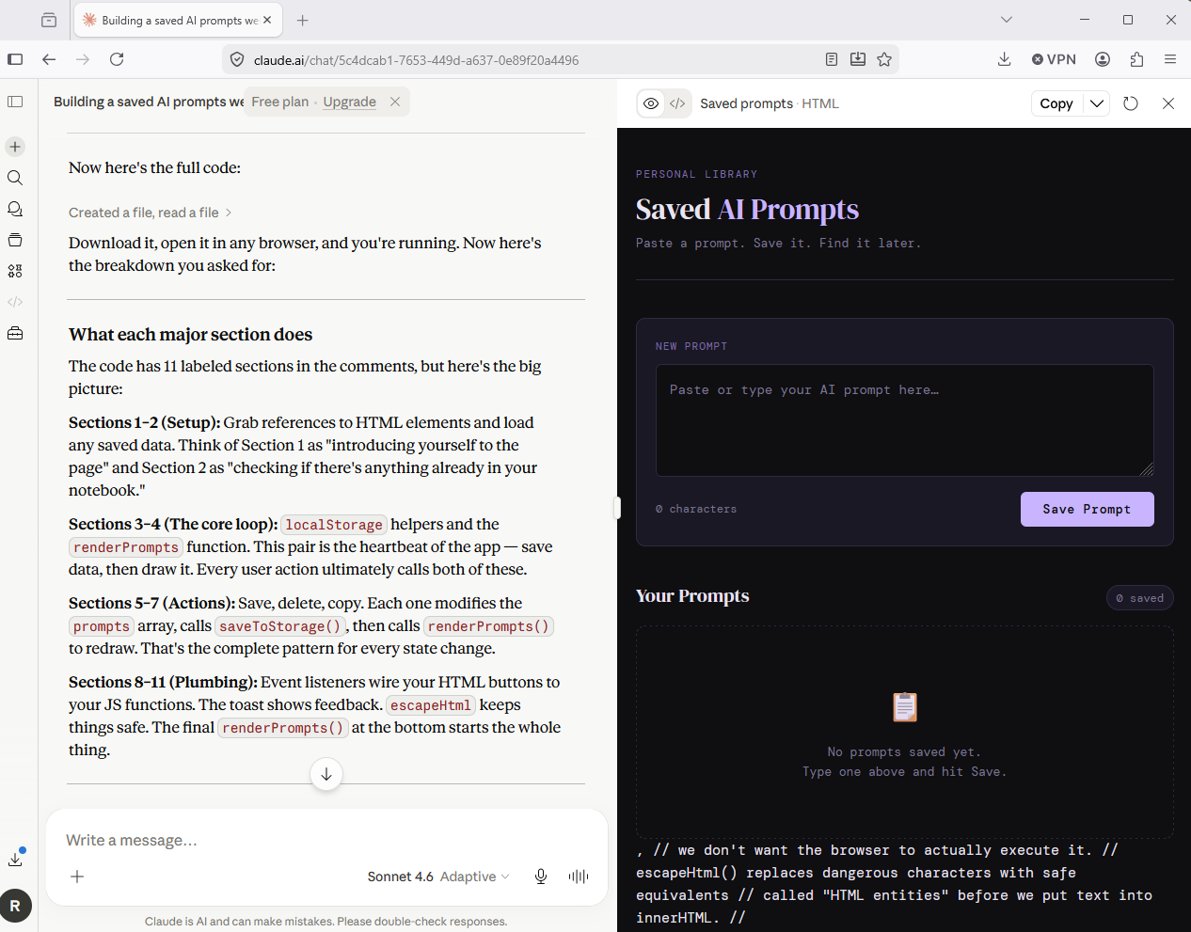Go back to previous page
Screen dimensions: 1191x932
(x=49, y=59)
